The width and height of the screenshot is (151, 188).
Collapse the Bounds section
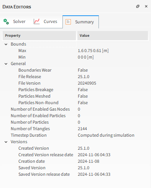(x=6, y=44)
